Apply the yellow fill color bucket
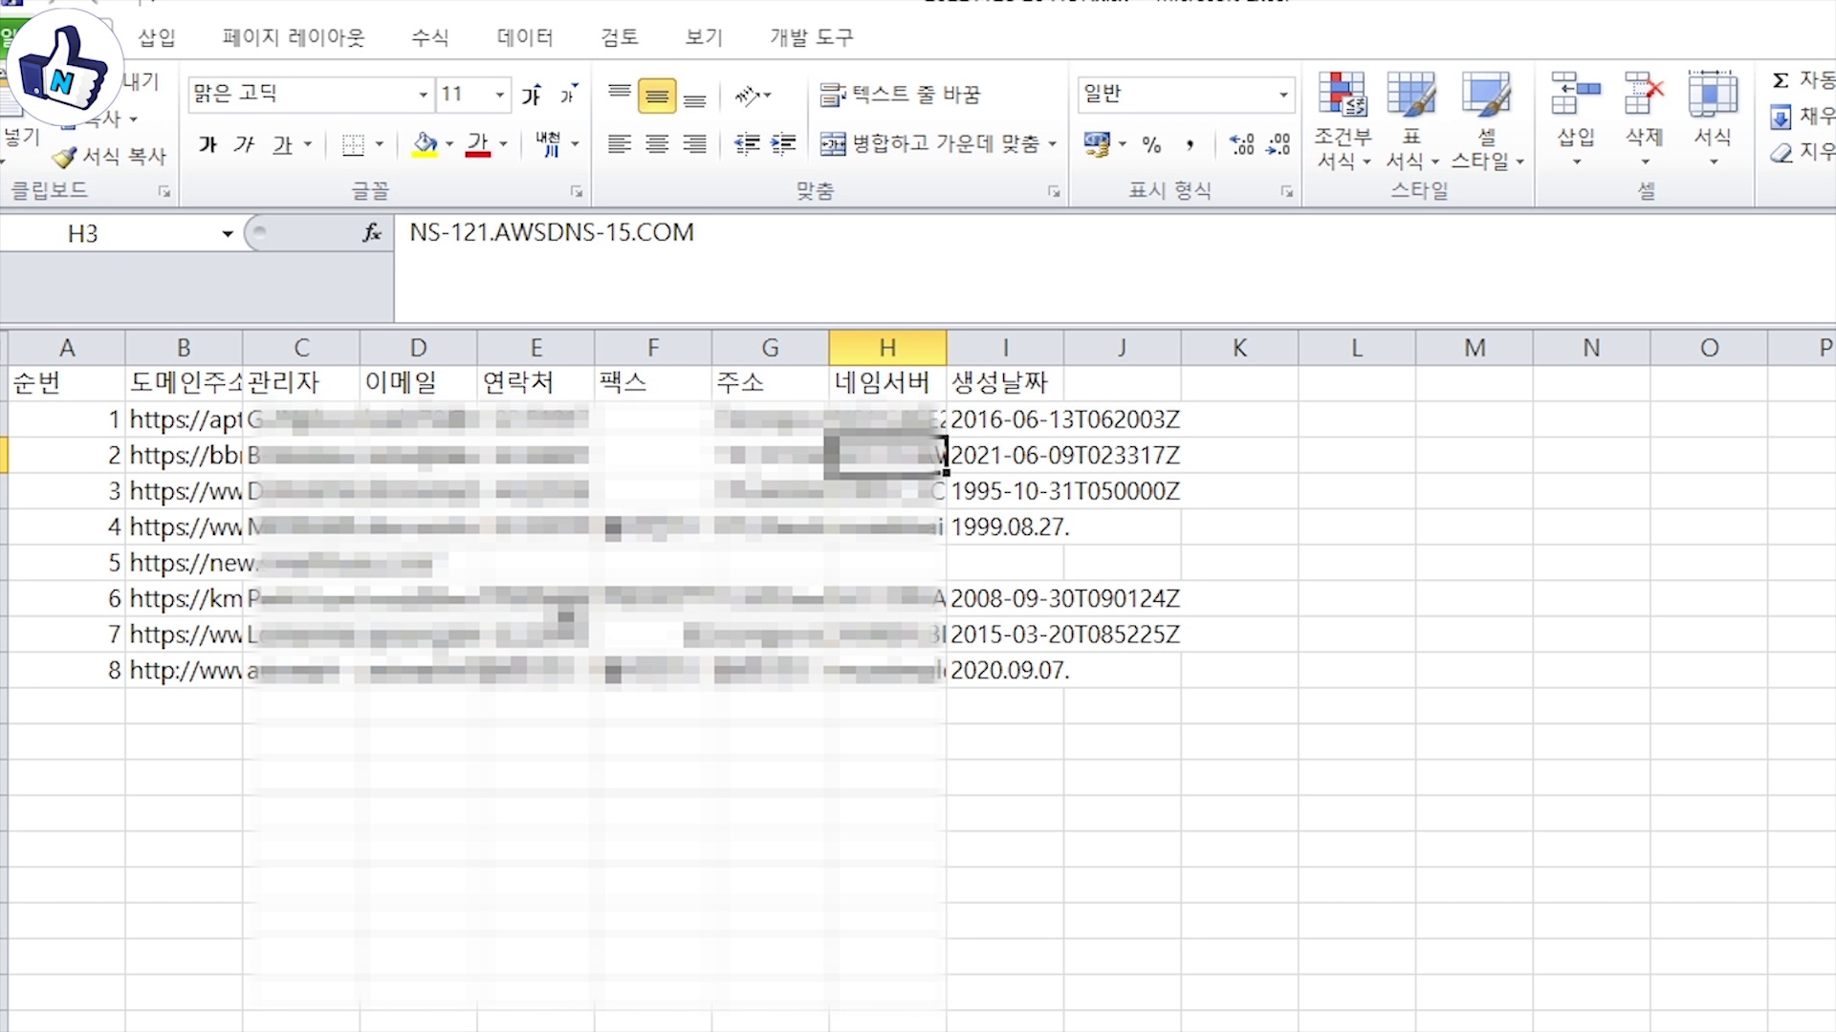The width and height of the screenshot is (1836, 1032). click(x=425, y=144)
